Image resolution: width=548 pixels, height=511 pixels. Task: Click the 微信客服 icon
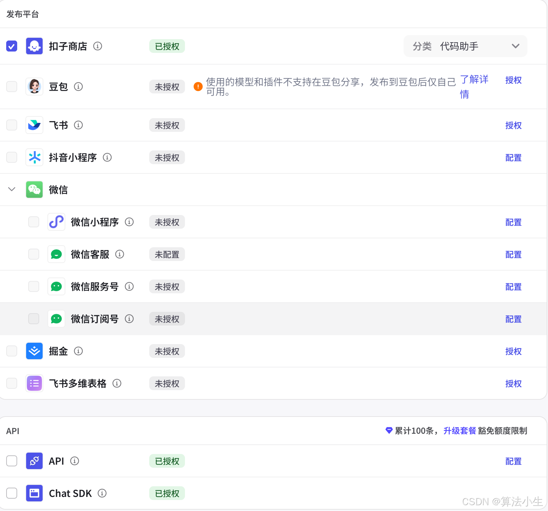click(x=56, y=254)
